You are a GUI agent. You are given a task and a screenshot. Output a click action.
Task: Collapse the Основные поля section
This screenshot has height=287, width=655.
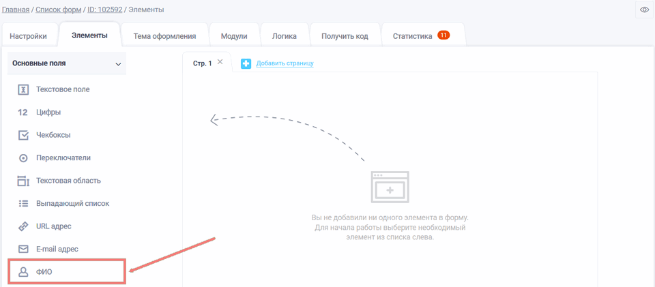(x=118, y=64)
